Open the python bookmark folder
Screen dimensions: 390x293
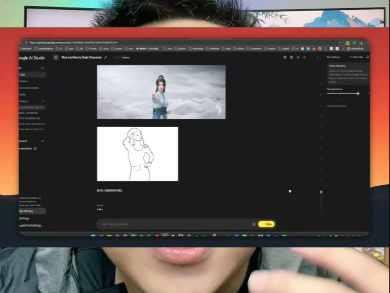click(180, 49)
